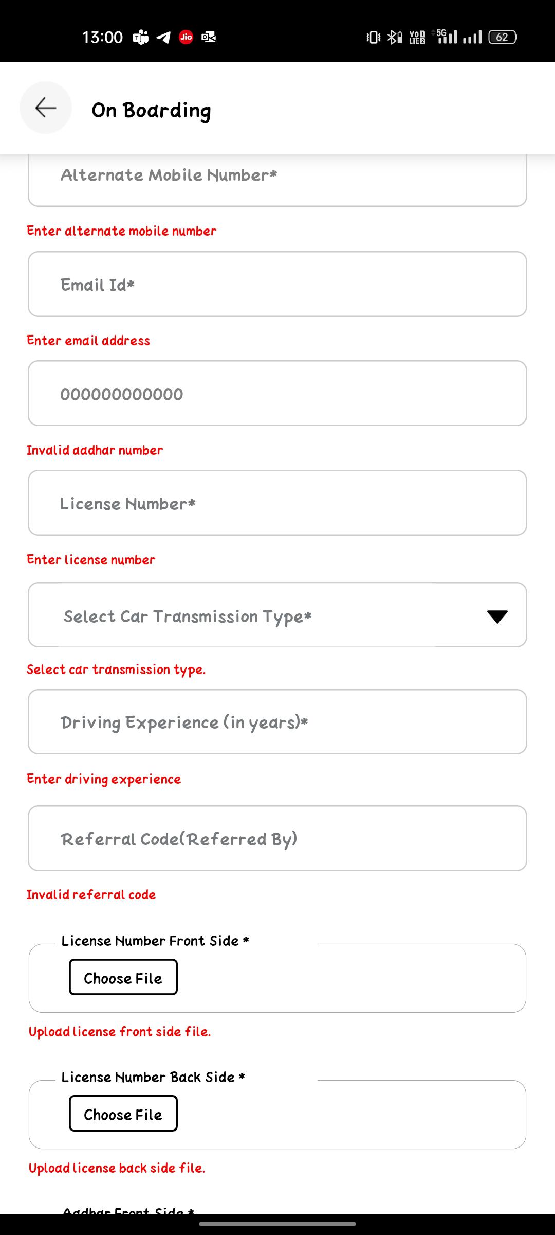Tap the Referral Code(Referred By) field
555x1235 pixels.
tap(277, 838)
